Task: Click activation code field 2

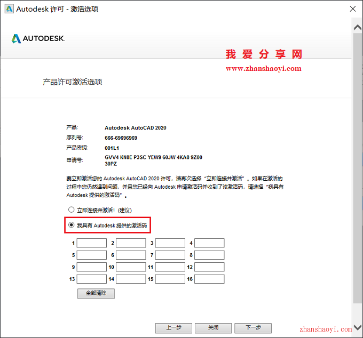Action: (x=131, y=243)
